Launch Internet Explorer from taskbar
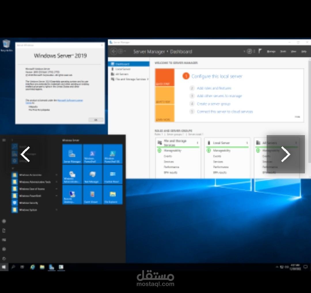Image resolution: width=311 pixels, height=293 pixels. (32, 267)
